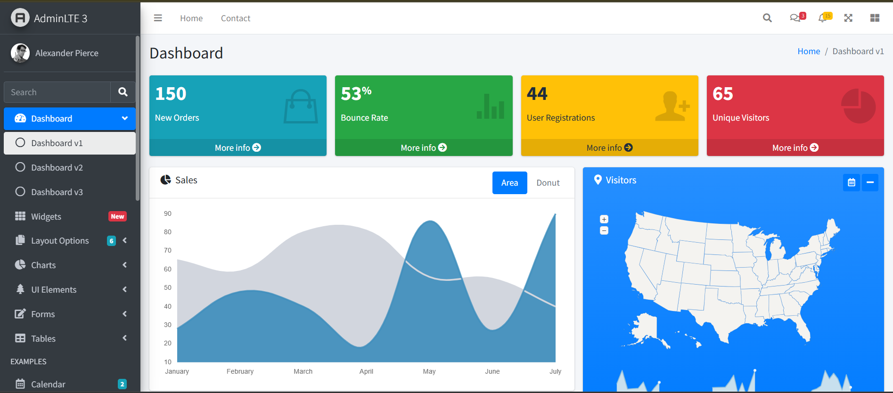Viewport: 893px width, 393px height.
Task: Collapse the Visitors card with minus button
Action: pyautogui.click(x=870, y=182)
